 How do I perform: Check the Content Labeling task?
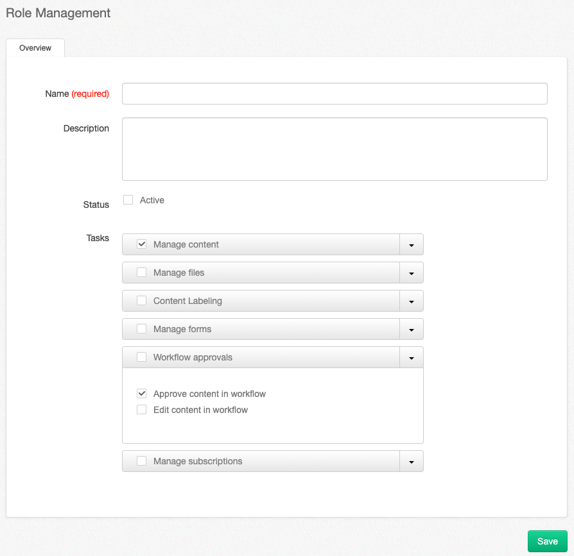pos(141,300)
